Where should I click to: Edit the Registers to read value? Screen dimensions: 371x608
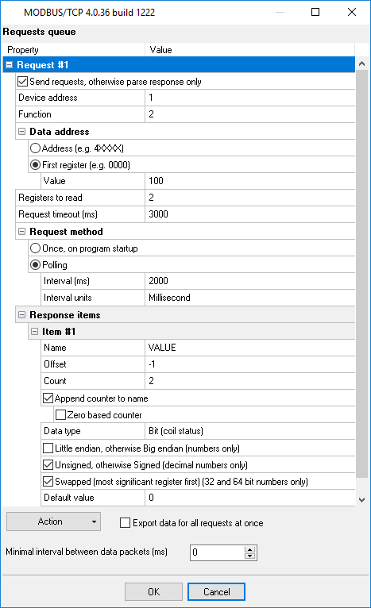point(250,198)
